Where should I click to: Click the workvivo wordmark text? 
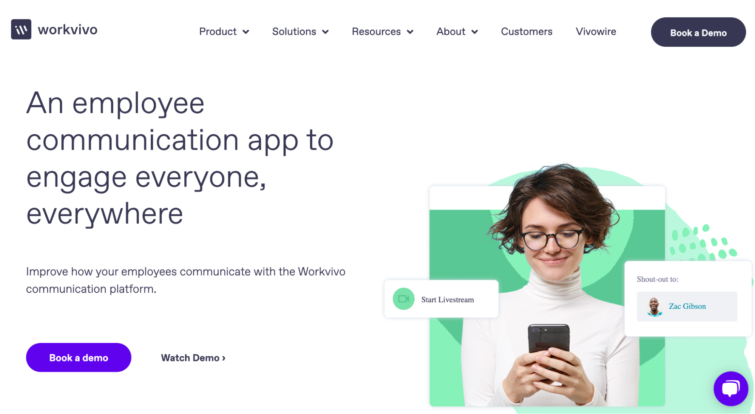[68, 29]
